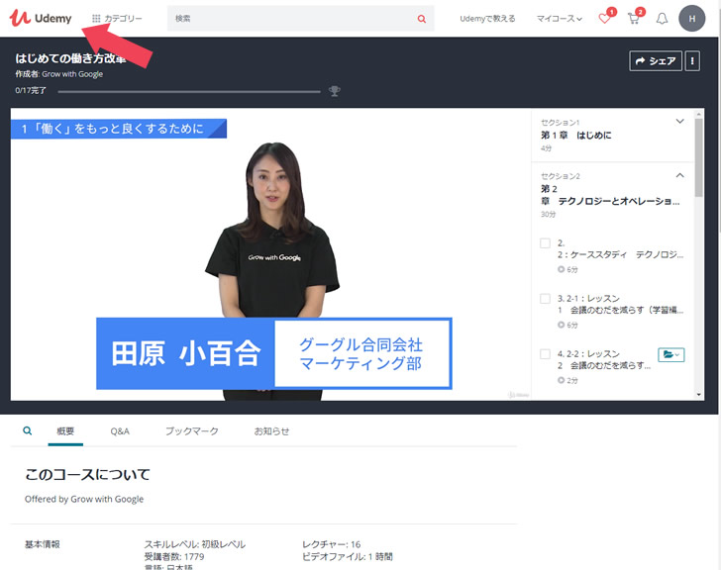721x570 pixels.
Task: Open lecture 4. 2-2 会議のむだを減らす
Action: [x=604, y=359]
